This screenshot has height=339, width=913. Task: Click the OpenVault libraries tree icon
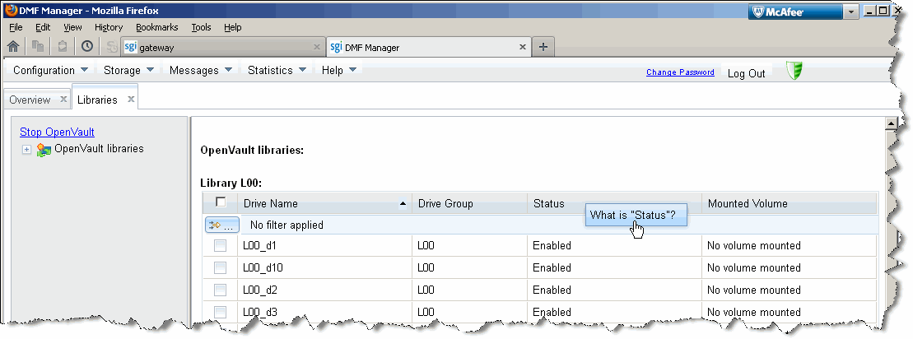coord(44,150)
